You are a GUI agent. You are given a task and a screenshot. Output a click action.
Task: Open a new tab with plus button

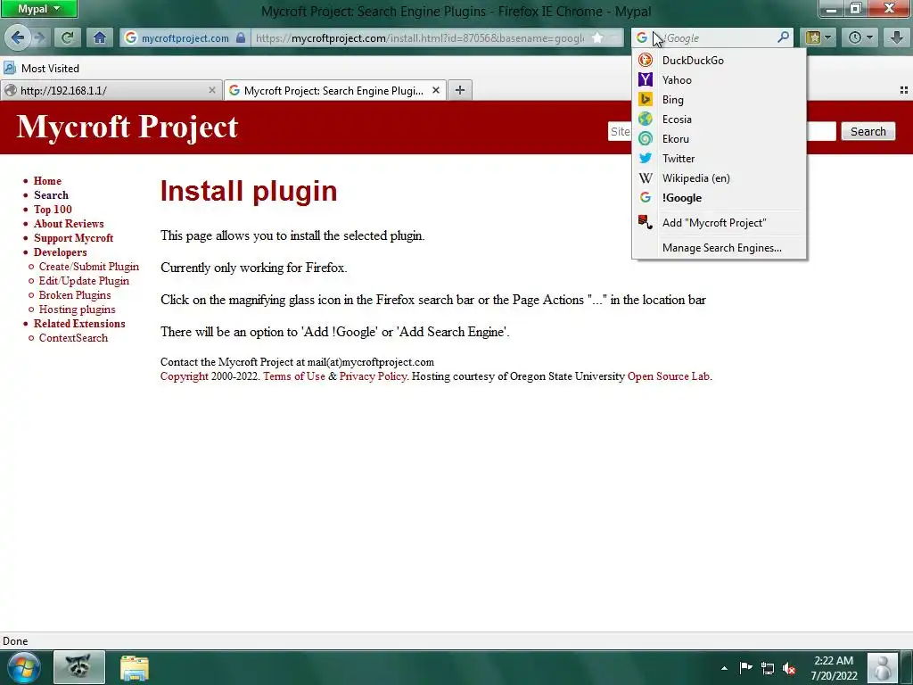(x=460, y=90)
